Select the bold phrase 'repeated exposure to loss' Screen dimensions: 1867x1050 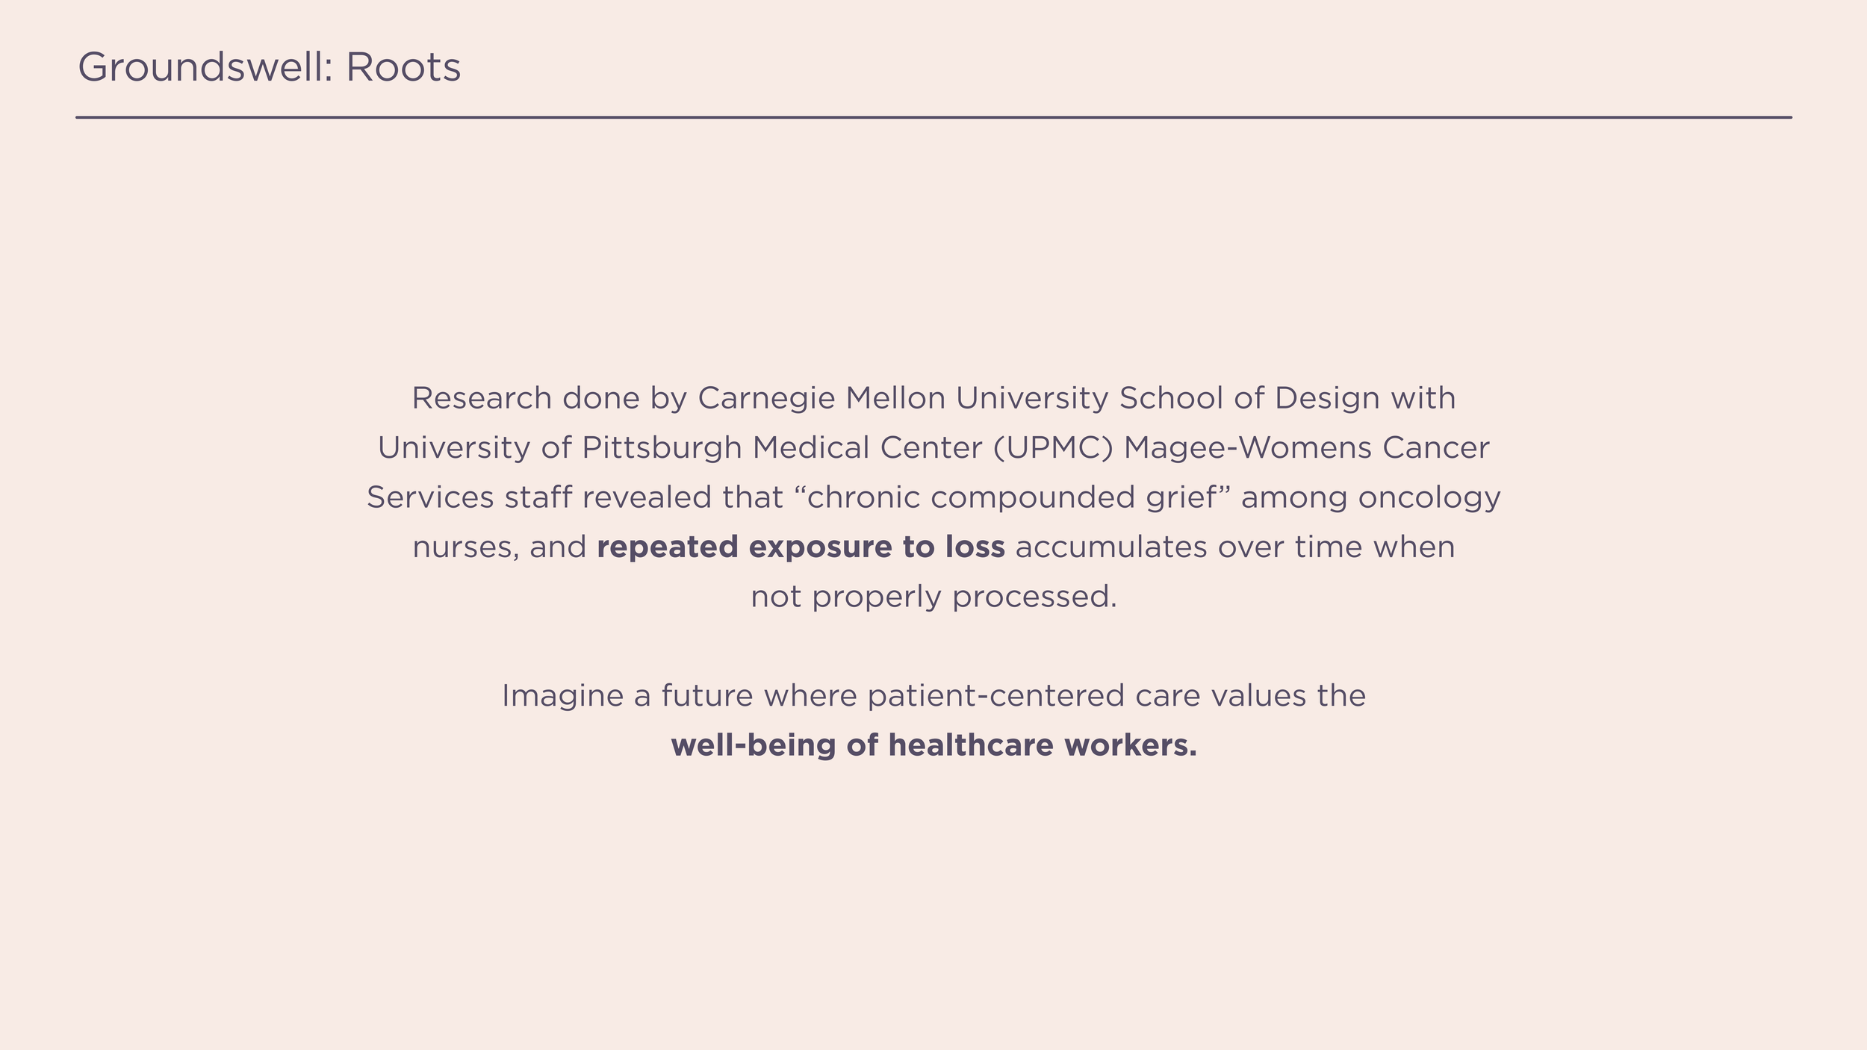click(x=801, y=547)
